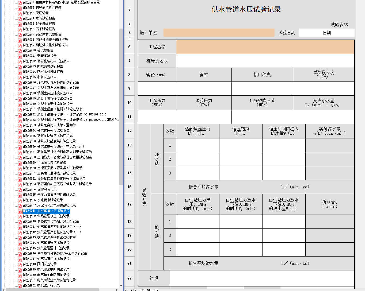Open 试验表1 主要原材料及构配件出厂证明及复试报告目录
365x291 pixels.
click(x=61, y=2)
